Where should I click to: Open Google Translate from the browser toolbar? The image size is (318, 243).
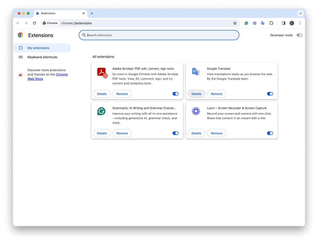[x=263, y=23]
